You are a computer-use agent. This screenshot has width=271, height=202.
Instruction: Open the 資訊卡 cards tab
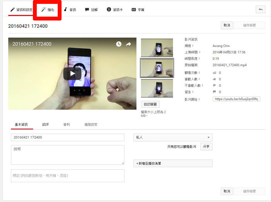coord(115,10)
